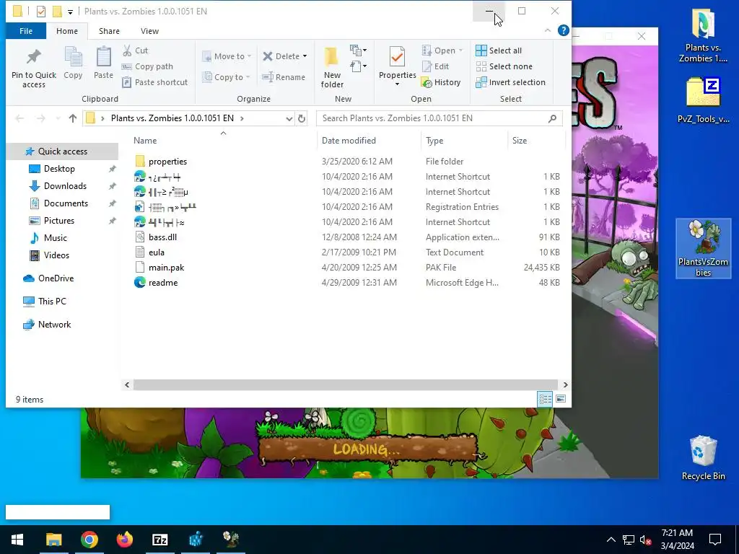This screenshot has height=554, width=739.
Task: Click the muted volume tray icon
Action: 645,540
